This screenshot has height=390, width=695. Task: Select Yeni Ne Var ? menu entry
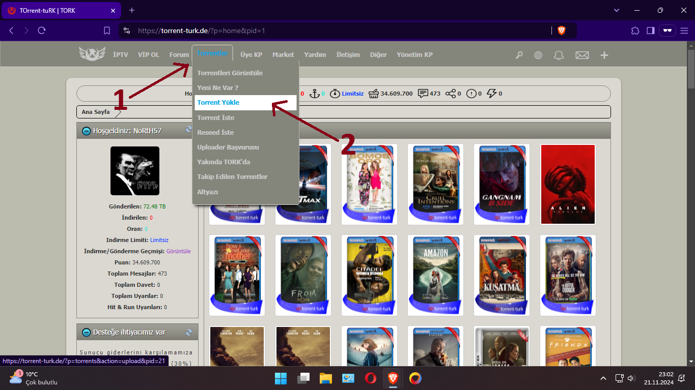pyautogui.click(x=218, y=87)
